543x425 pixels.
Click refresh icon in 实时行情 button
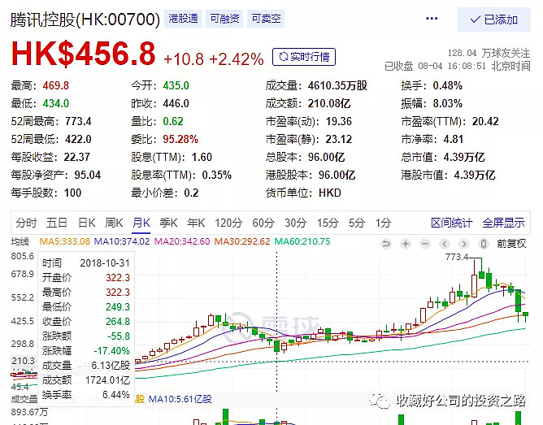[x=284, y=57]
